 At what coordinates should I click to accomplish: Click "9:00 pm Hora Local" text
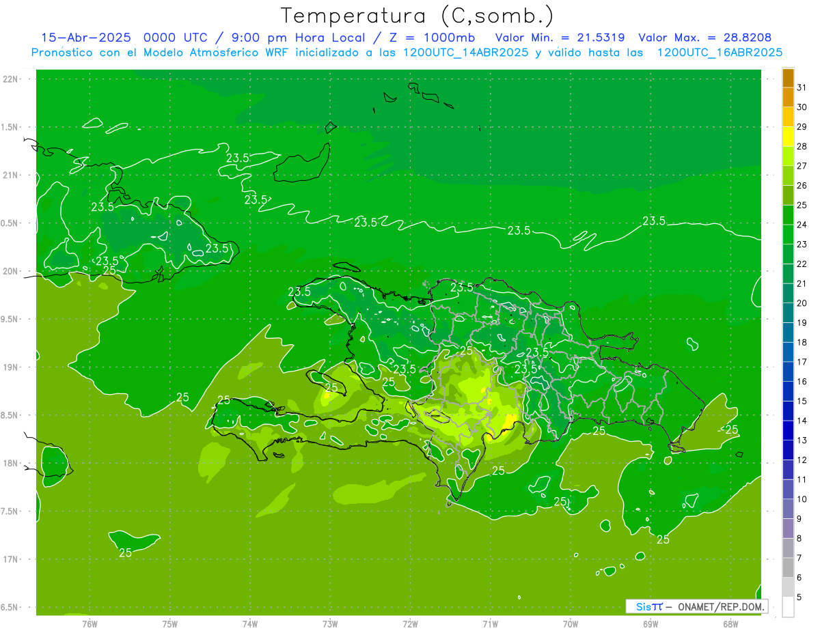pyautogui.click(x=295, y=38)
